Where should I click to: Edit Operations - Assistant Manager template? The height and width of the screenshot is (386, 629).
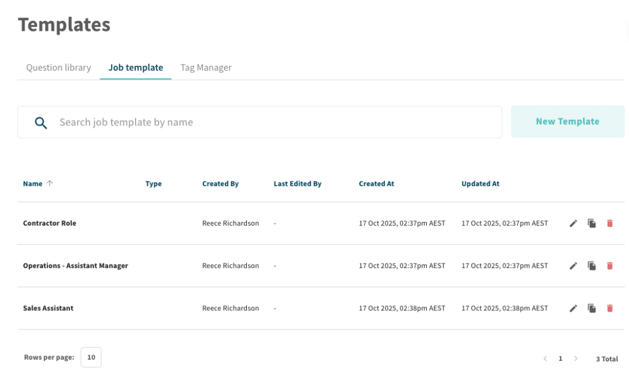click(573, 266)
